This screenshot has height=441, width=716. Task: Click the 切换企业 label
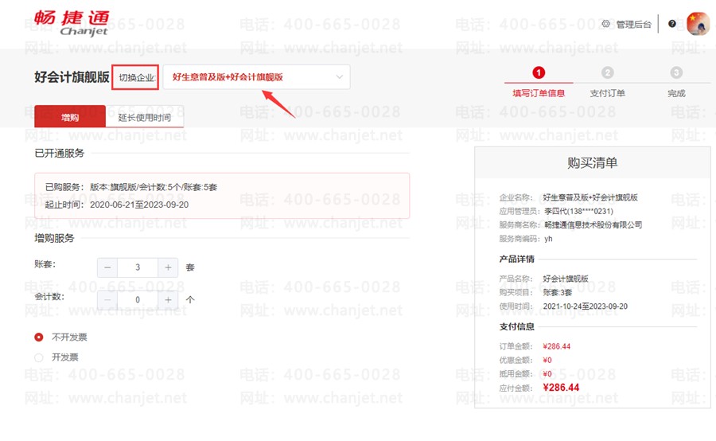pyautogui.click(x=135, y=77)
